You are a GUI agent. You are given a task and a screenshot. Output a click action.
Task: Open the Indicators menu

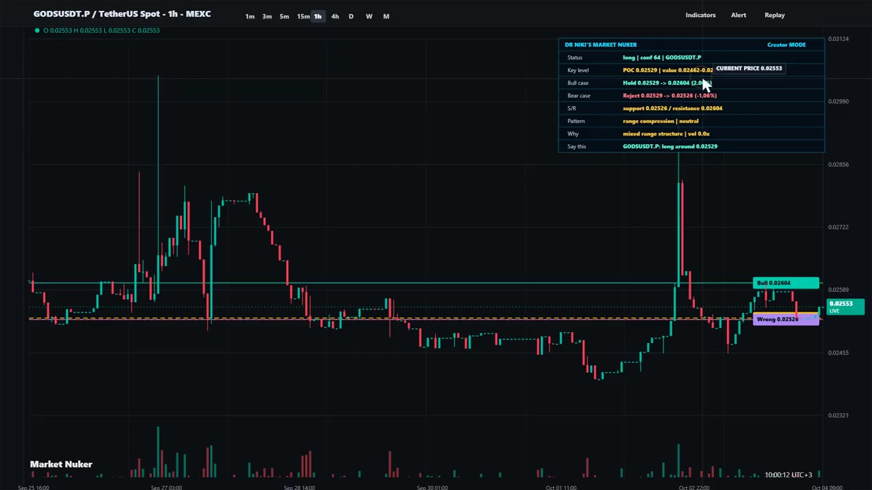(x=700, y=15)
